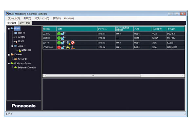Sort by the モデル名 column header
The width and height of the screenshot is (191, 127).
pyautogui.click(x=176, y=29)
